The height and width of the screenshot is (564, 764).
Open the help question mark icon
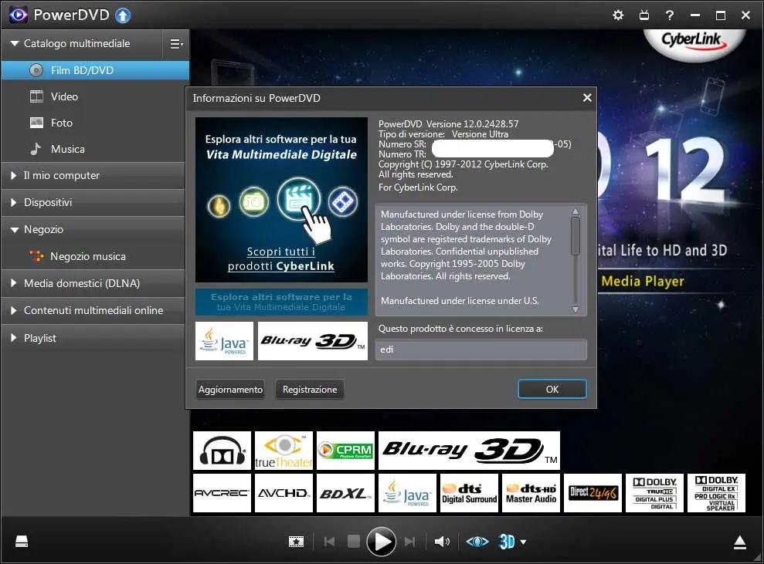pos(670,15)
